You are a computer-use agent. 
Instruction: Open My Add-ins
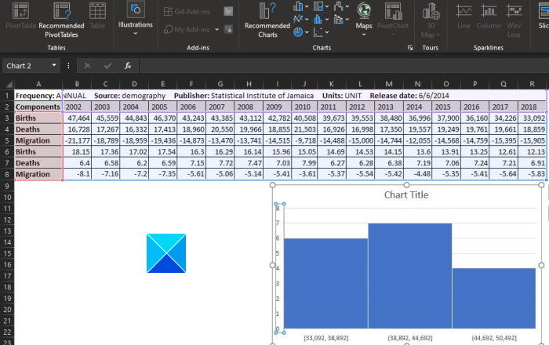pos(187,30)
